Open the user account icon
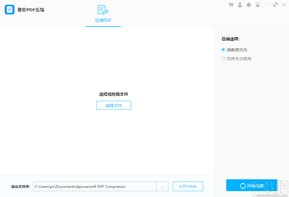Screen dimensions: 289x197 coord(240,5)
